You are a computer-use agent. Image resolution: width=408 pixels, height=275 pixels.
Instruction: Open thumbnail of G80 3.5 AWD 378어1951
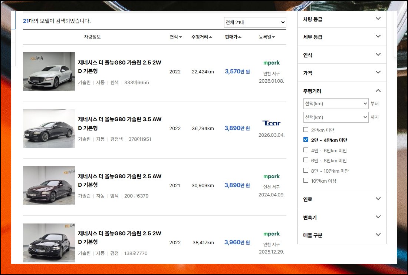click(x=49, y=129)
